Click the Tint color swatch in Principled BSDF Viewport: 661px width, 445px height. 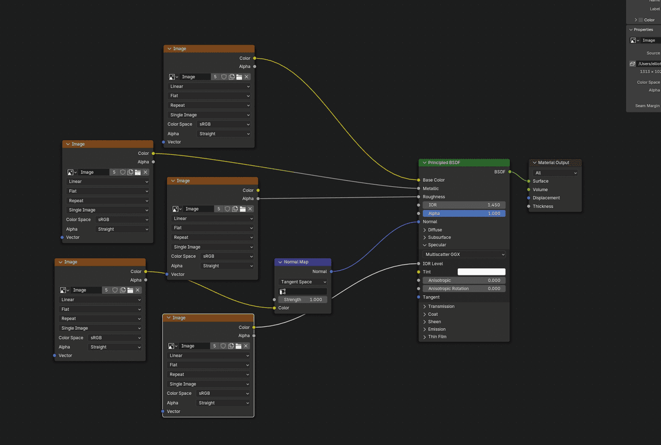(482, 271)
